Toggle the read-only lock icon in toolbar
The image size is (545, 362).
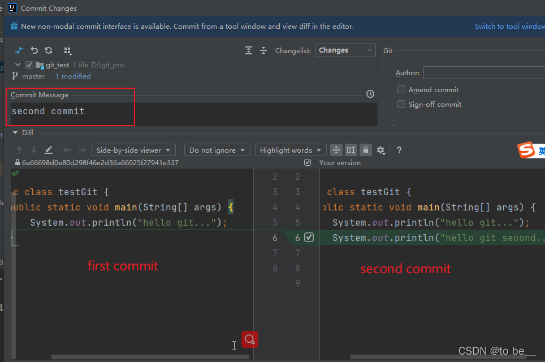pyautogui.click(x=366, y=150)
